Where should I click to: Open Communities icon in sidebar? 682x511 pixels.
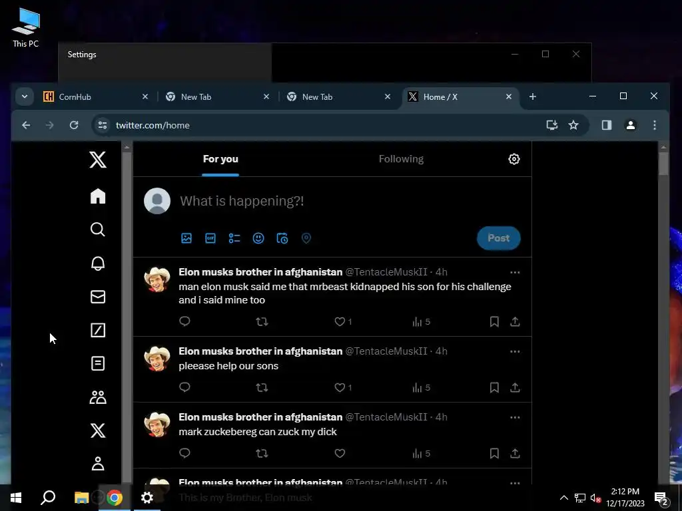(98, 397)
